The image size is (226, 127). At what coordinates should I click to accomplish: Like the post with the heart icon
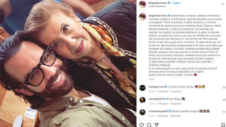click(142, 125)
